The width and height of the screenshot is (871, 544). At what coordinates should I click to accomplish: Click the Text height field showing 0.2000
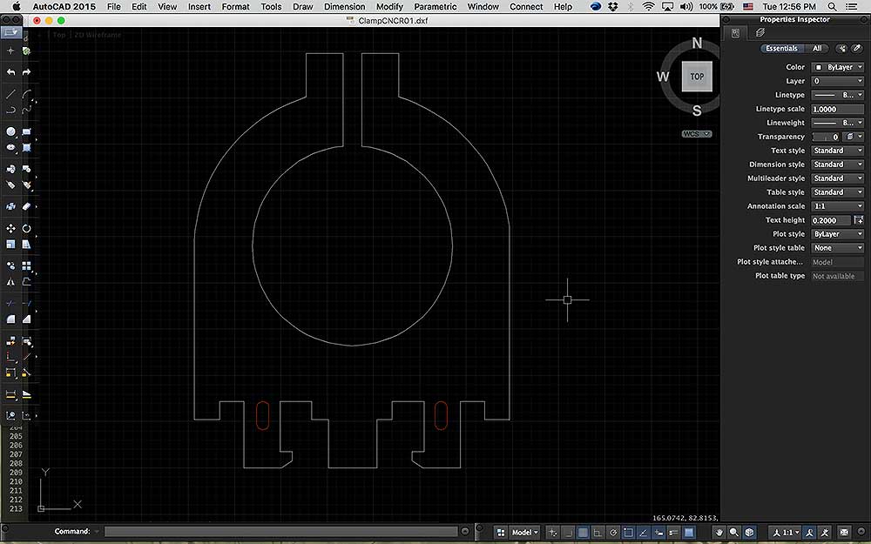pyautogui.click(x=832, y=220)
